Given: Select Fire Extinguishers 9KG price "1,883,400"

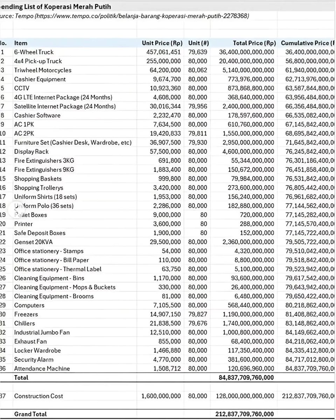Looking at the screenshot, I should click(167, 170).
